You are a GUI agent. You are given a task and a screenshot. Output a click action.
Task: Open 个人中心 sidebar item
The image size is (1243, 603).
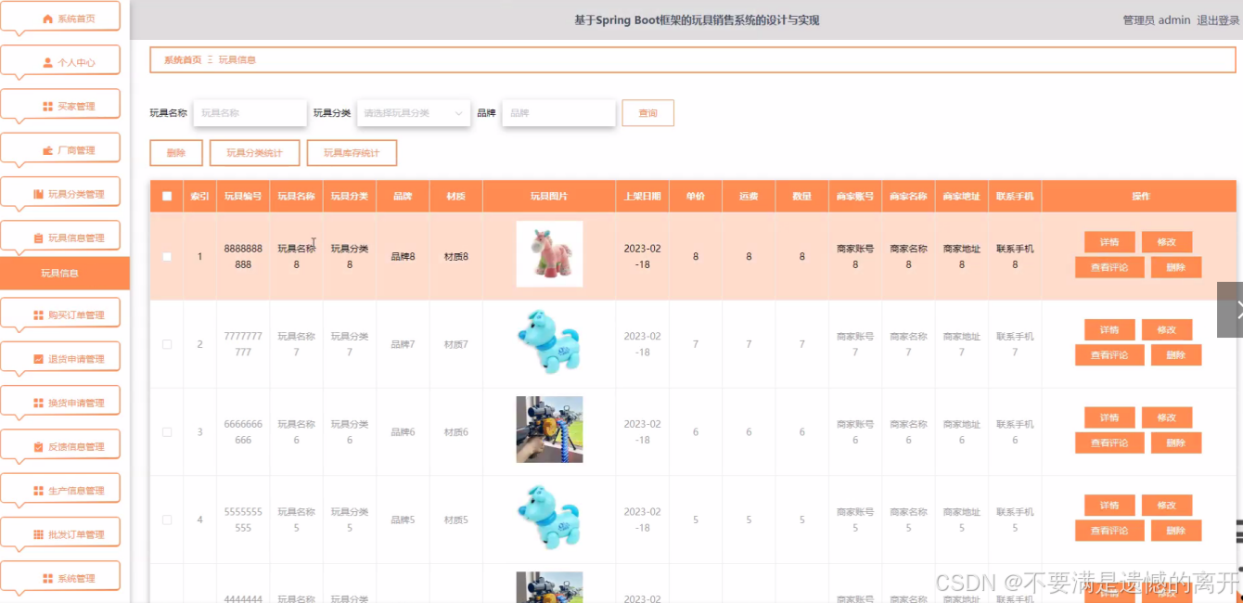pyautogui.click(x=60, y=62)
